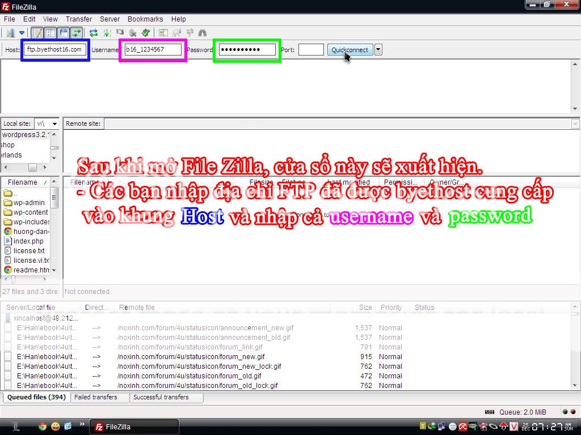The image size is (581, 435).
Task: Switch to the Queued files tab
Action: [x=36, y=397]
